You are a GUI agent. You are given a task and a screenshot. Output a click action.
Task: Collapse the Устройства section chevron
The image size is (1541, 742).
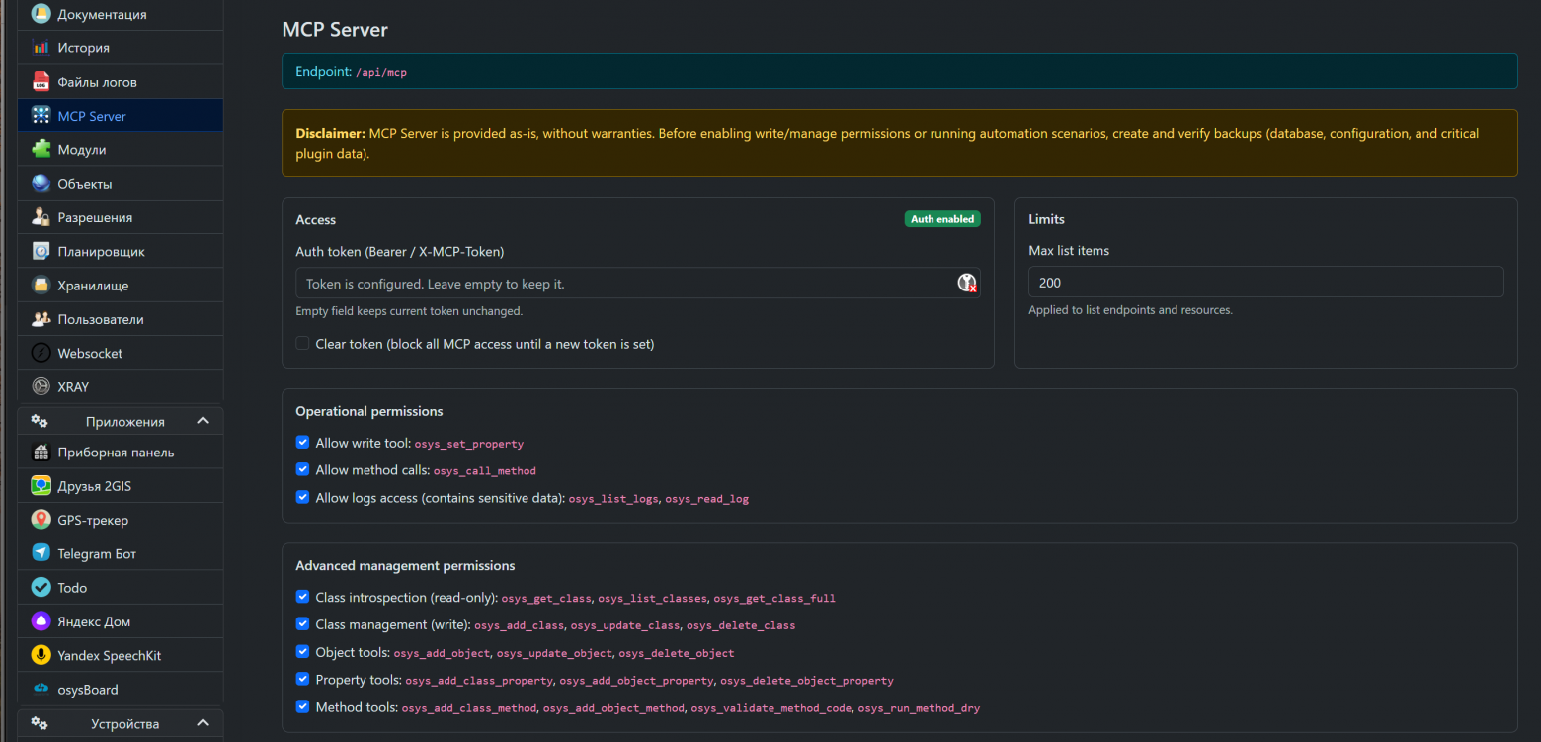coord(203,723)
